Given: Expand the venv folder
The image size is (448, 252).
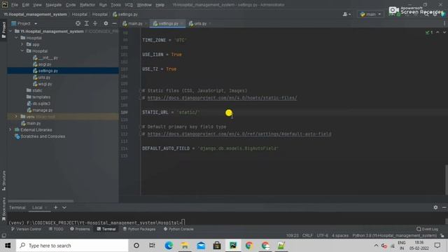Looking at the screenshot, I should [16, 117].
